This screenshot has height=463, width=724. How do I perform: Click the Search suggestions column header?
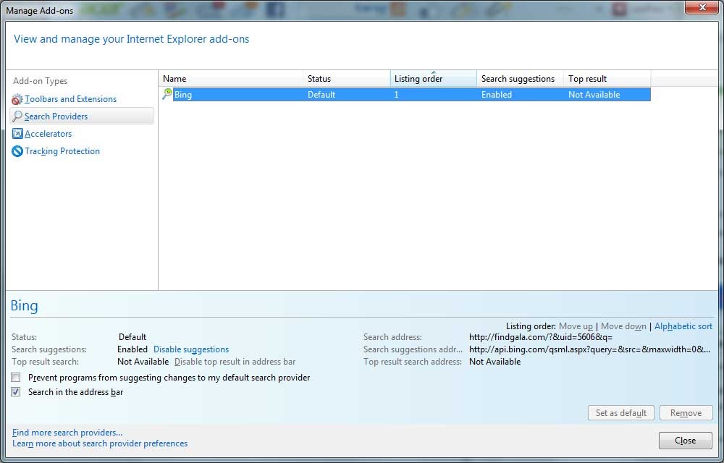tap(521, 79)
